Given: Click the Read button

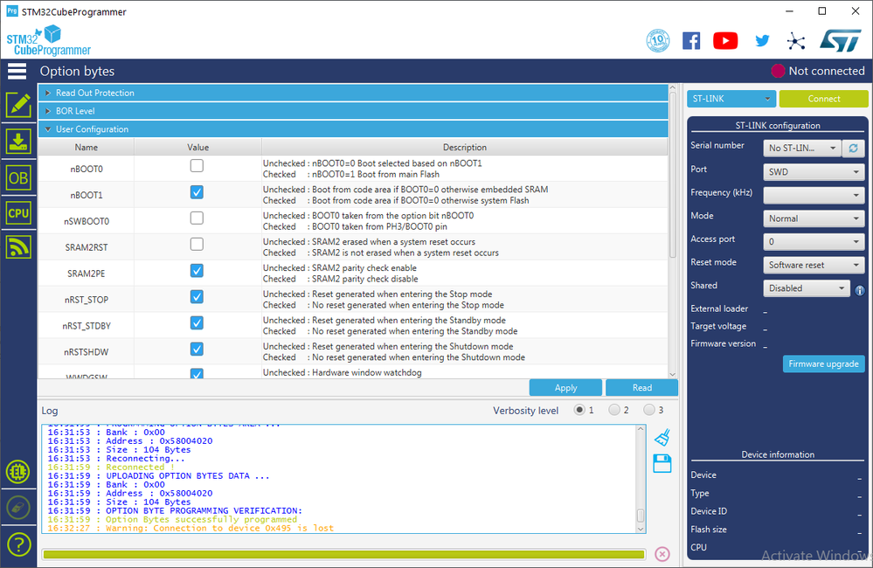Looking at the screenshot, I should [x=642, y=388].
